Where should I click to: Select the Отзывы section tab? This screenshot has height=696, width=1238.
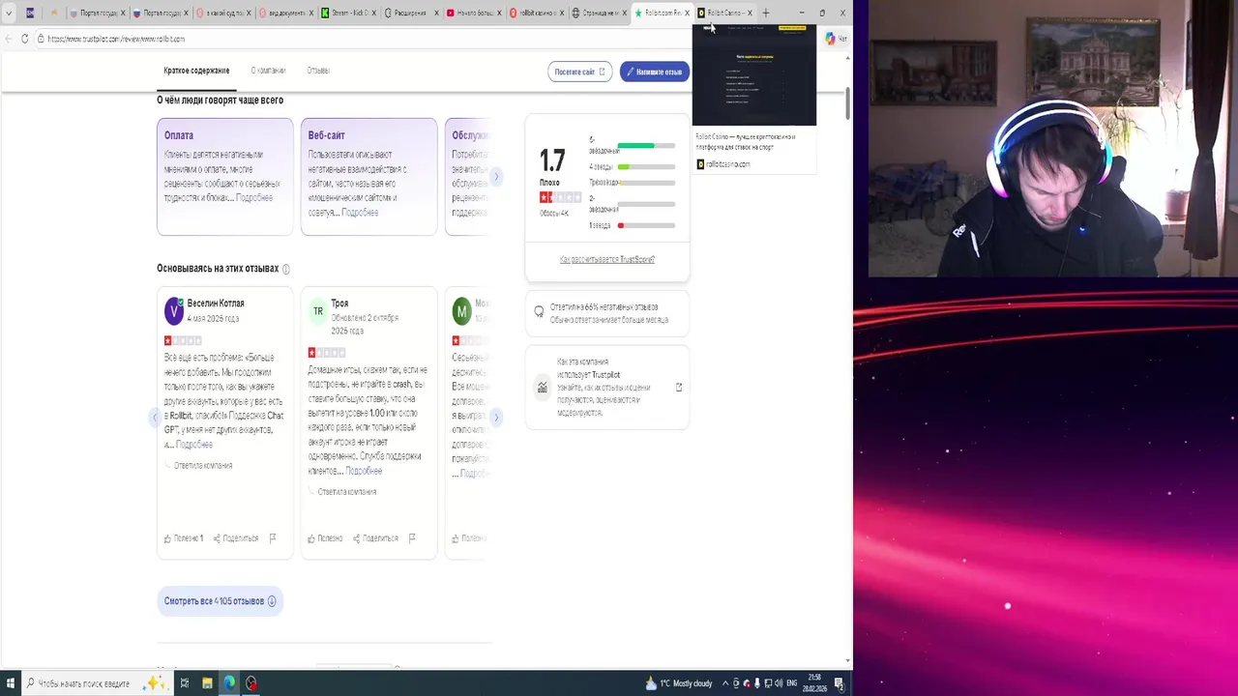pos(318,71)
